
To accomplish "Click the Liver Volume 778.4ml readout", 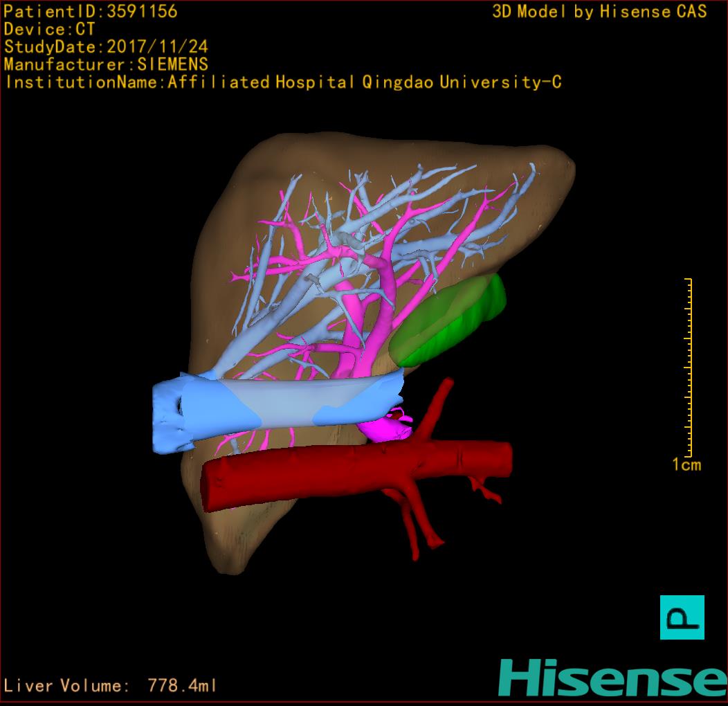I will (109, 685).
